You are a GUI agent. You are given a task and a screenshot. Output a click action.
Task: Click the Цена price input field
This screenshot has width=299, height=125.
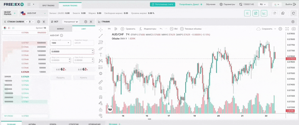[72, 52]
